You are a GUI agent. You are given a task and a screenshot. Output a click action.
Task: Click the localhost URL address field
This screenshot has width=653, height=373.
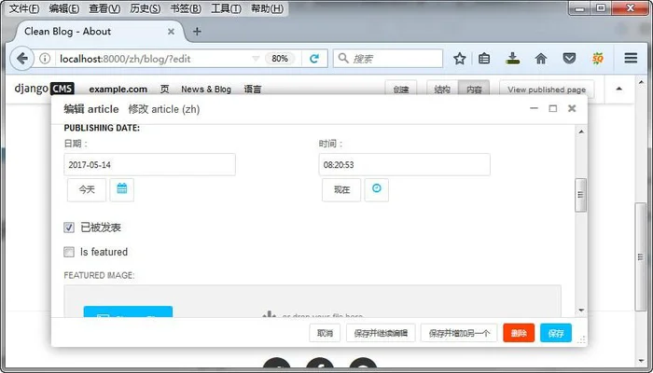(154, 59)
